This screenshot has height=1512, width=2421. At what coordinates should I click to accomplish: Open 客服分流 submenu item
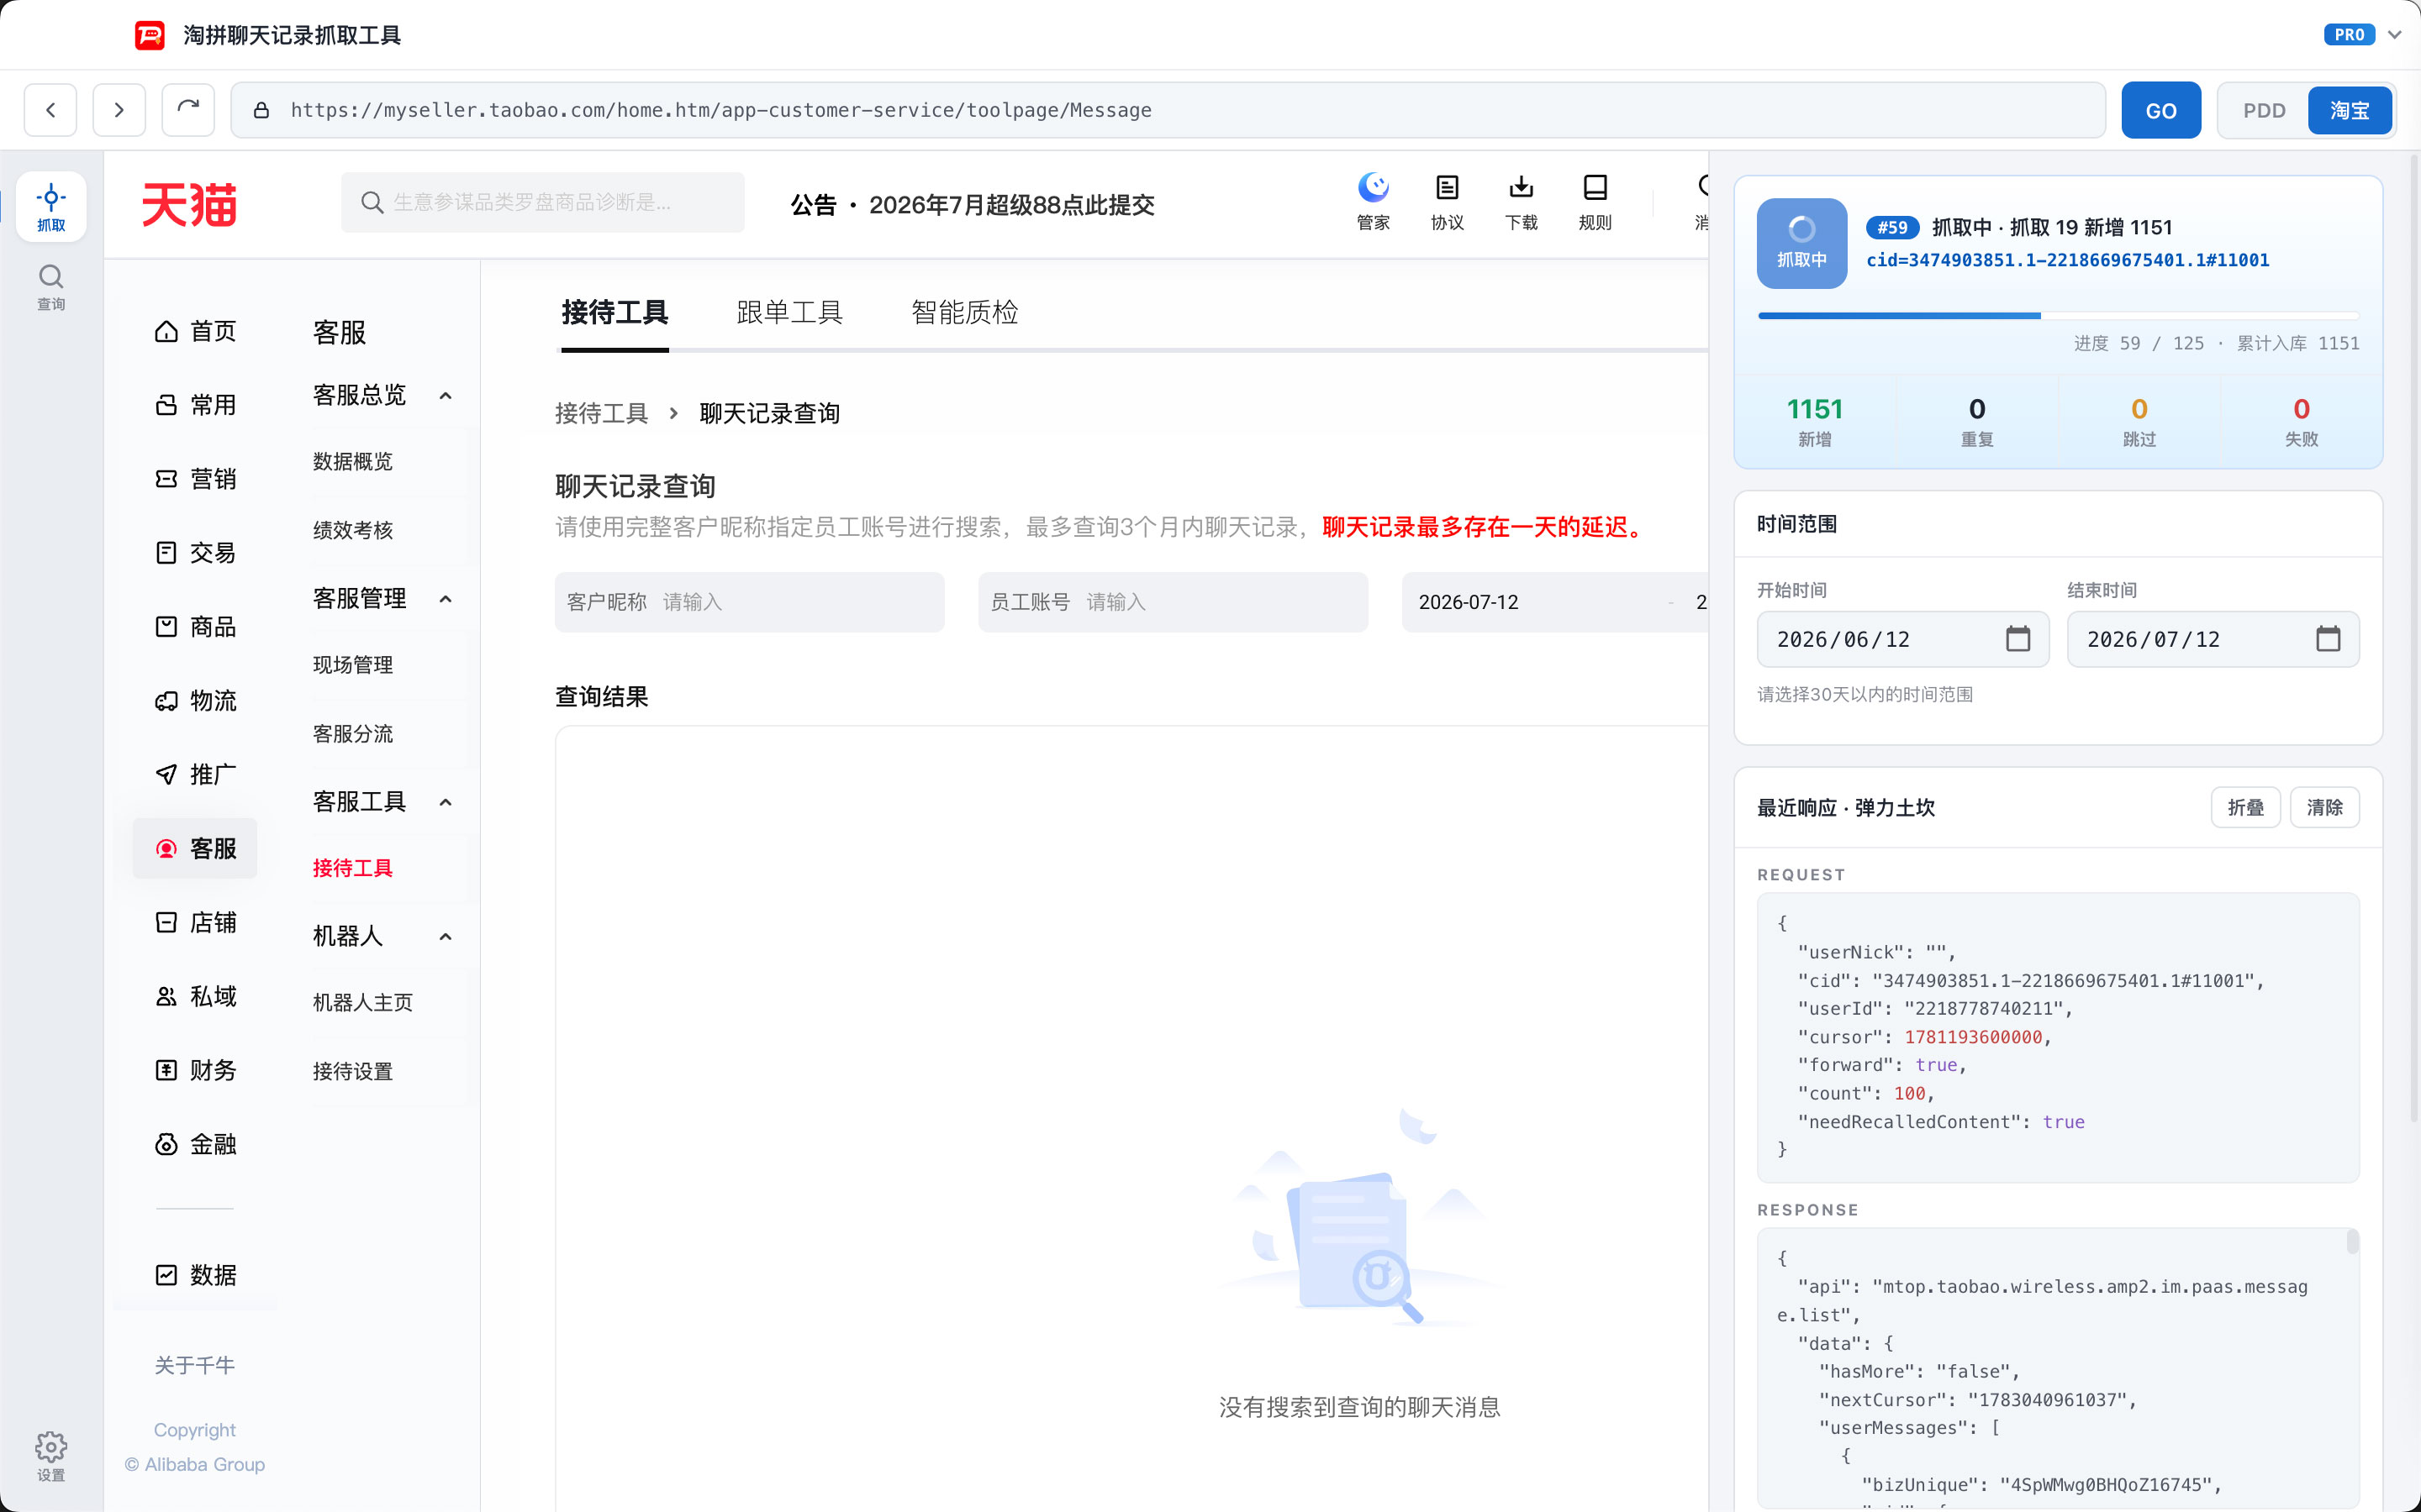pyautogui.click(x=352, y=734)
